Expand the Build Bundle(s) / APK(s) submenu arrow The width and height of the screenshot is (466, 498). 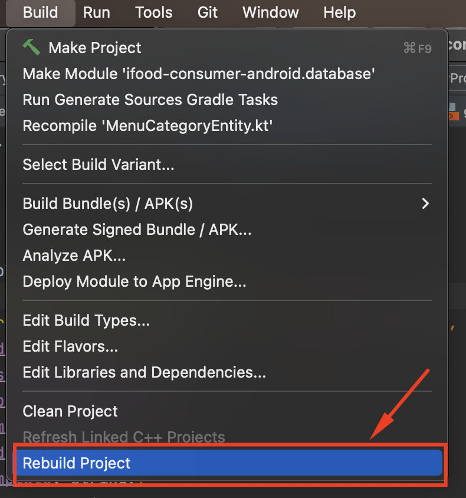(x=425, y=204)
